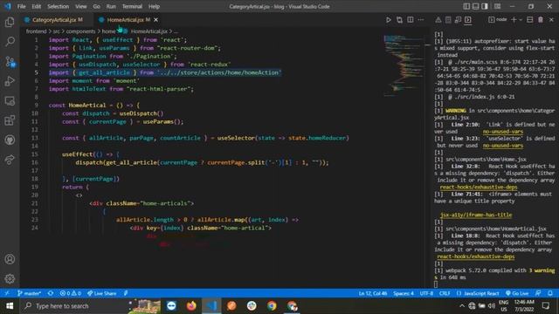The height and width of the screenshot is (314, 559).
Task: Open launch profile dropdown next to plus
Action: coord(521,20)
